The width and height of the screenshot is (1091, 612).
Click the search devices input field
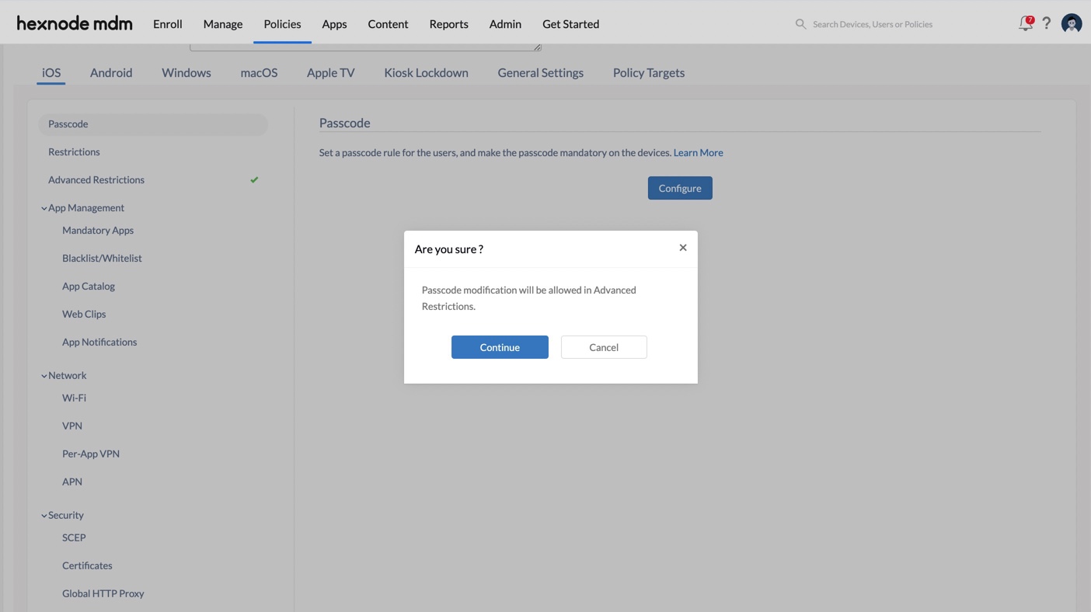[863, 24]
